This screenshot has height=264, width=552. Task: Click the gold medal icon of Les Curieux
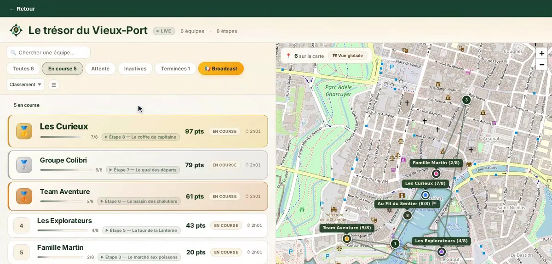(24, 131)
